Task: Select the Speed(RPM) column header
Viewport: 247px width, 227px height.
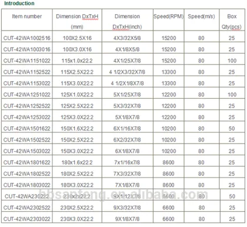Action: 168,16
